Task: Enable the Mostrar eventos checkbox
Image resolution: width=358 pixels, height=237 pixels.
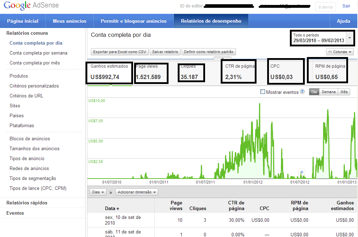Action: click(x=263, y=92)
